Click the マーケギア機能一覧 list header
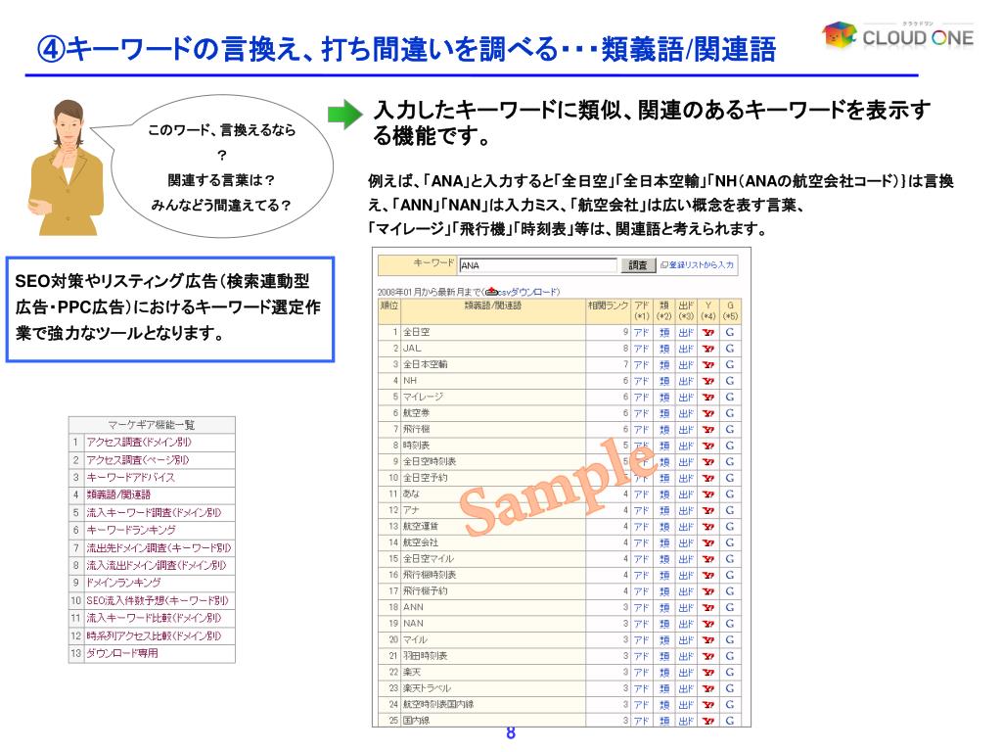The image size is (1002, 752). pyautogui.click(x=152, y=425)
